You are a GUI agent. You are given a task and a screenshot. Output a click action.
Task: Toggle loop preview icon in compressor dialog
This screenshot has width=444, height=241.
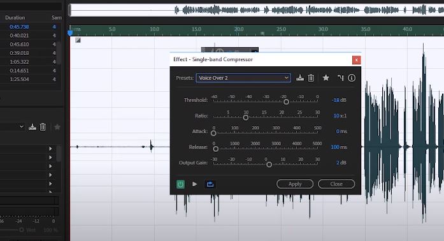coord(210,184)
